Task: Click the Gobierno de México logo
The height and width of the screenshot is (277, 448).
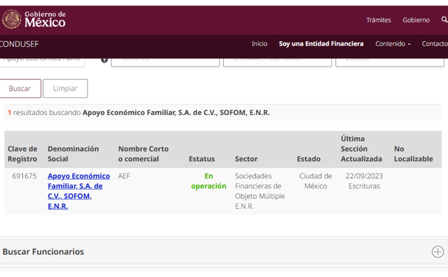Action: click(x=33, y=19)
